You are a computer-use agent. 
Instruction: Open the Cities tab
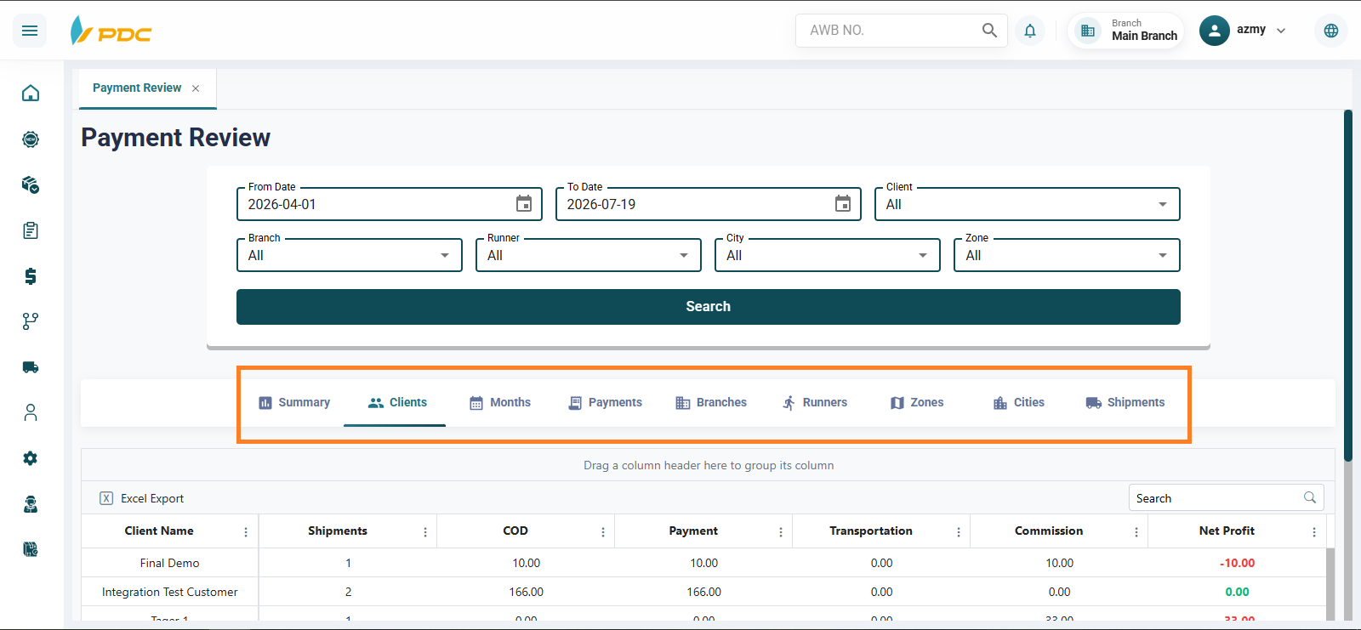(x=1019, y=403)
